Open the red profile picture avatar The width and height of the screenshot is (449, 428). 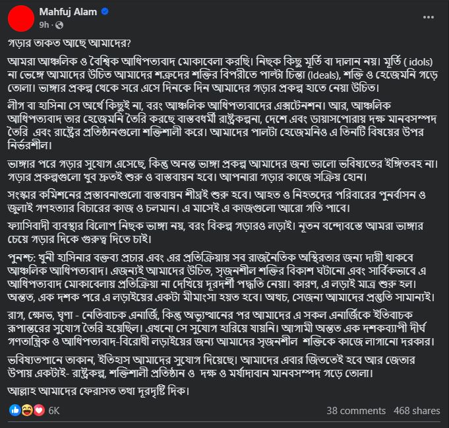tap(21, 18)
